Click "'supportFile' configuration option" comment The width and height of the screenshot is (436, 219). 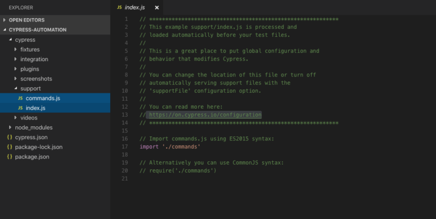coord(205,91)
